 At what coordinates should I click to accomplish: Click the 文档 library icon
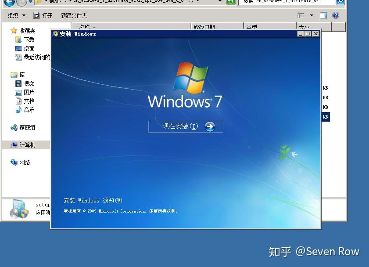coord(18,101)
